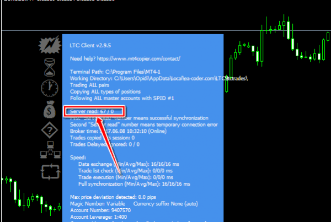Open the mt4copier.com contact link

(138, 58)
